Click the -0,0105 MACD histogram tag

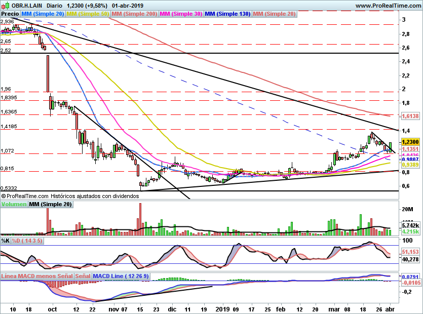tap(411, 283)
